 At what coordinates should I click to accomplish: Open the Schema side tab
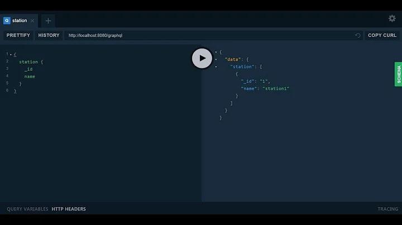click(x=399, y=74)
